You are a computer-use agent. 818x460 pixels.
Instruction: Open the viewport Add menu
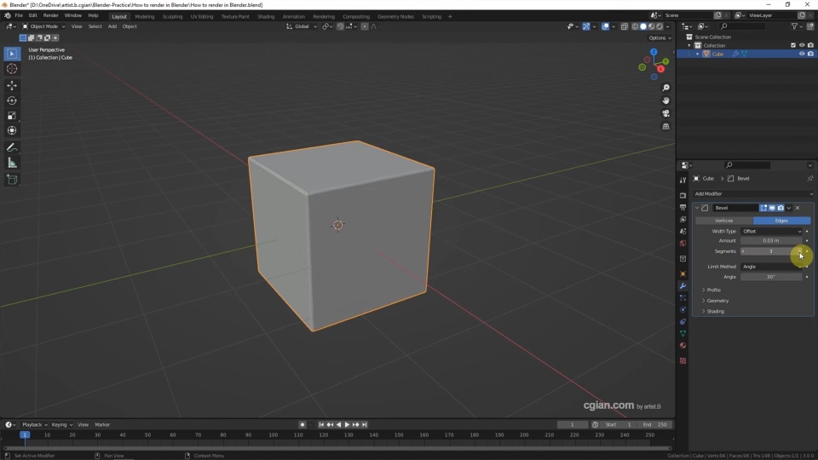point(112,26)
